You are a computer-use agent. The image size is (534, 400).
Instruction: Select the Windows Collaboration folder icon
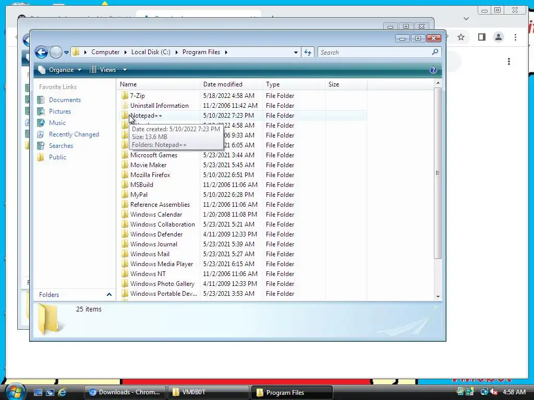pyautogui.click(x=125, y=224)
